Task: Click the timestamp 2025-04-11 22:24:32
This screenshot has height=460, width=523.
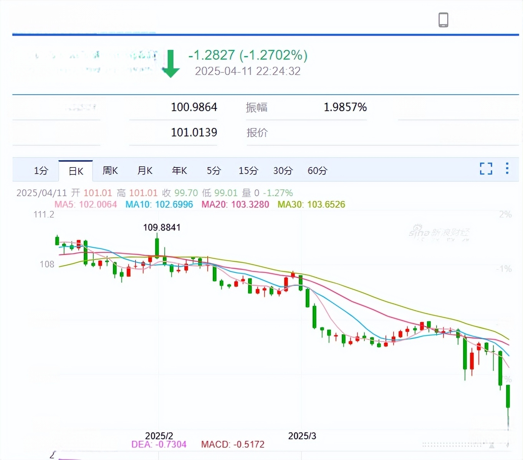Action: (248, 71)
